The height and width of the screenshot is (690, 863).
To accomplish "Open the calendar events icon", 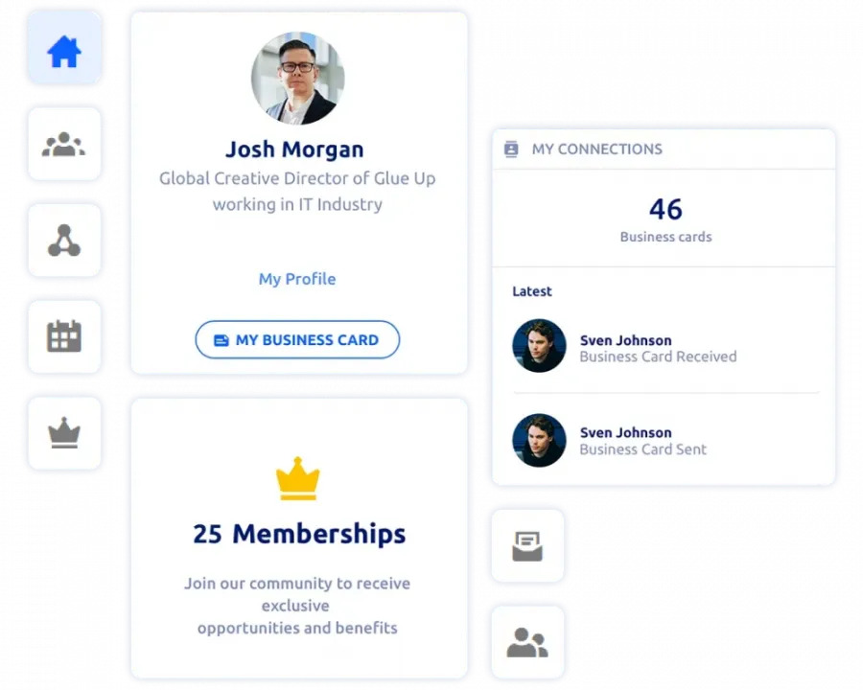I will click(64, 336).
